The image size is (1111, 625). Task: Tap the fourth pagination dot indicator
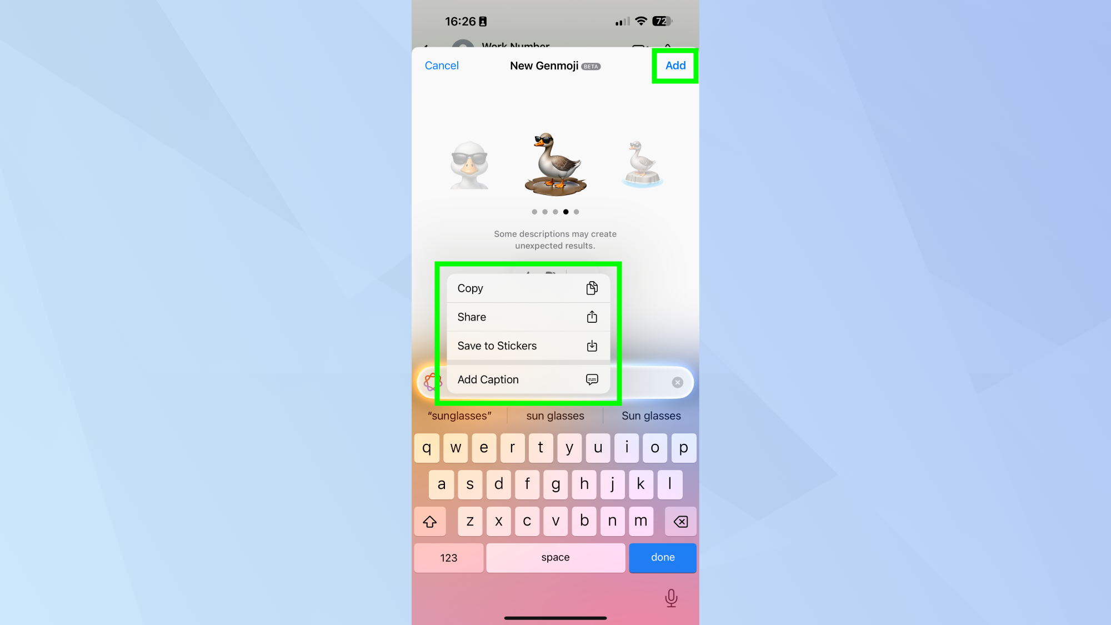tap(565, 211)
